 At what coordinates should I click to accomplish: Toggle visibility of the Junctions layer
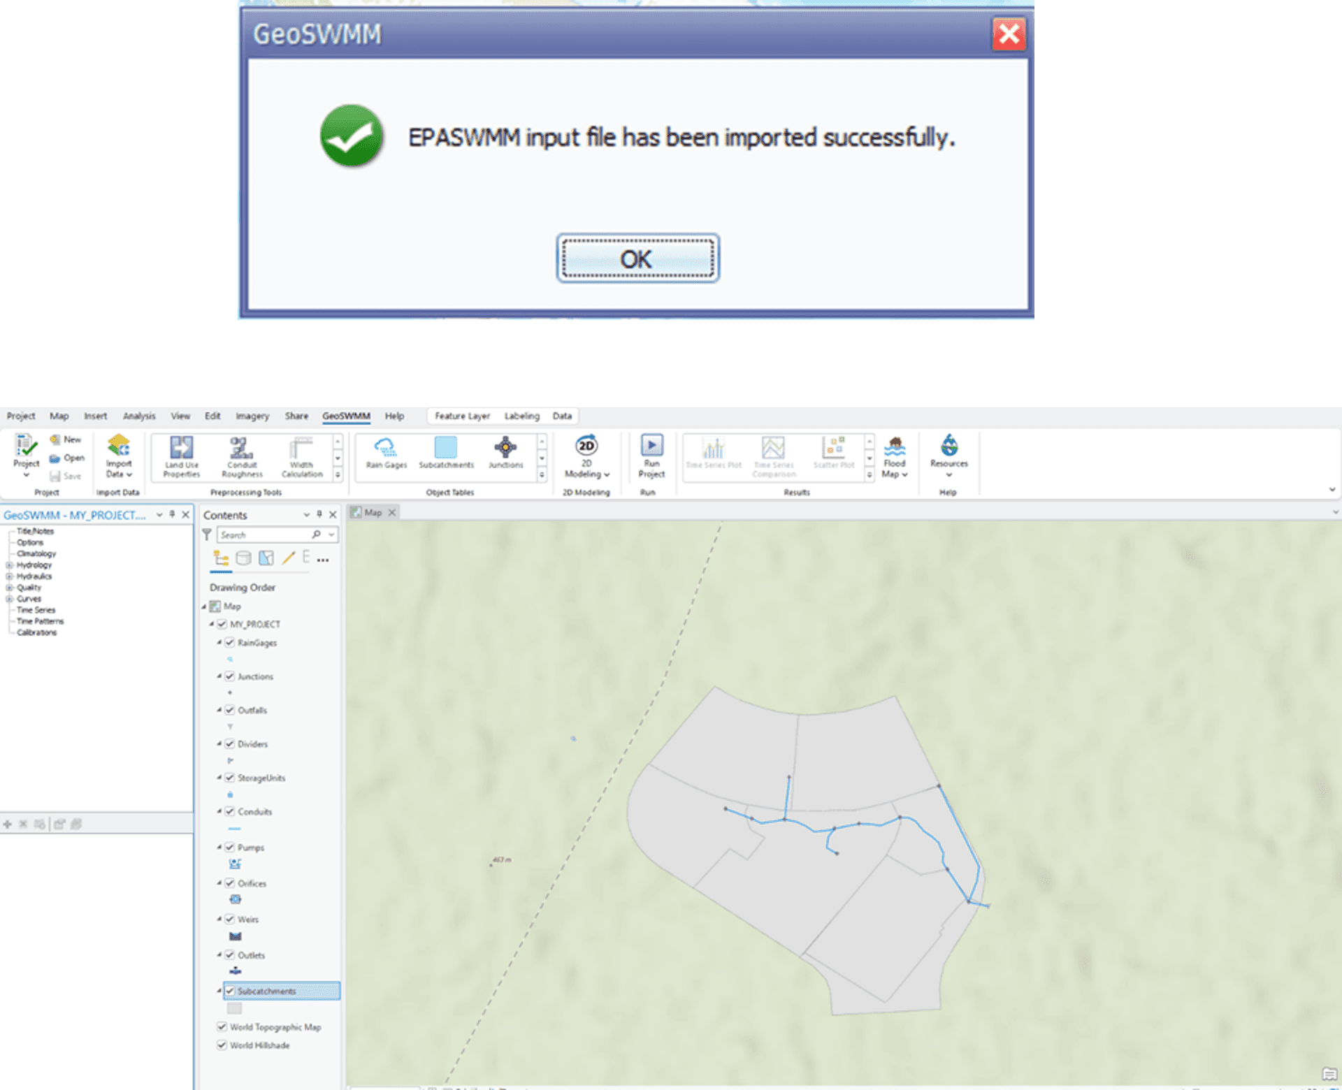(x=231, y=676)
